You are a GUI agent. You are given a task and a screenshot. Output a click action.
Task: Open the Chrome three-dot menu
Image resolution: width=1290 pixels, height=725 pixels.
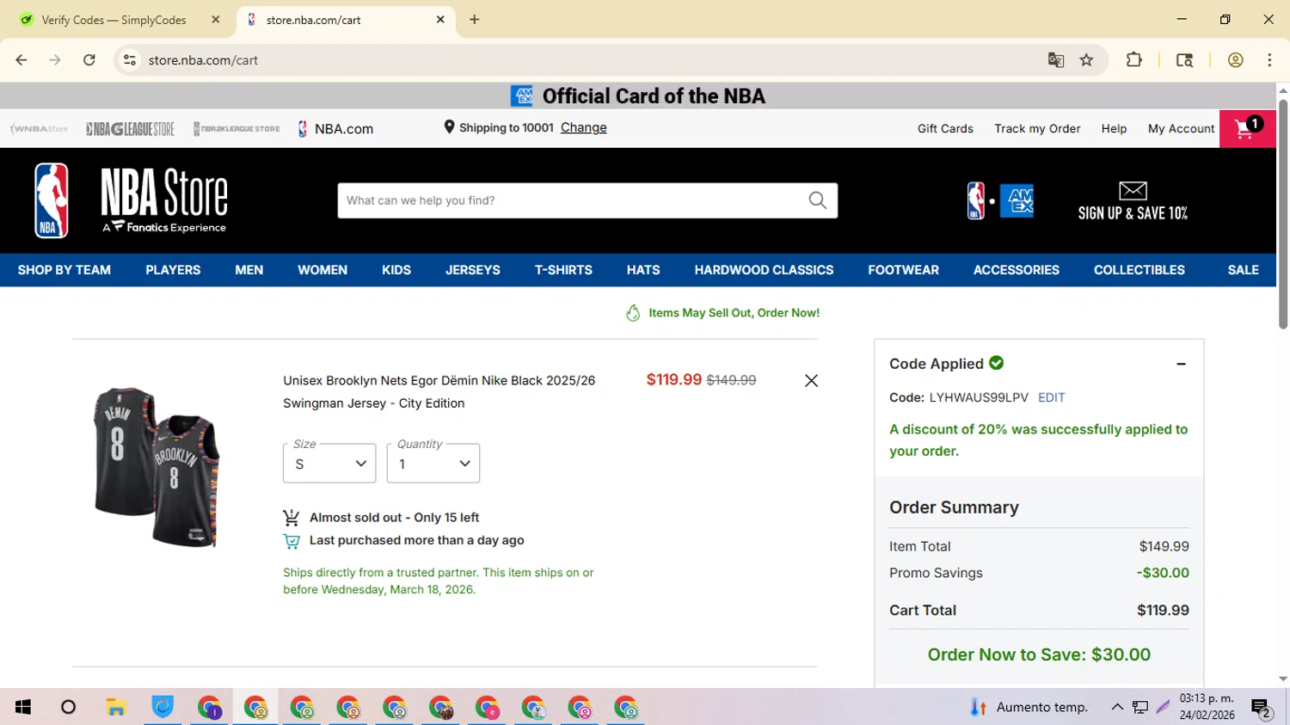[1269, 60]
